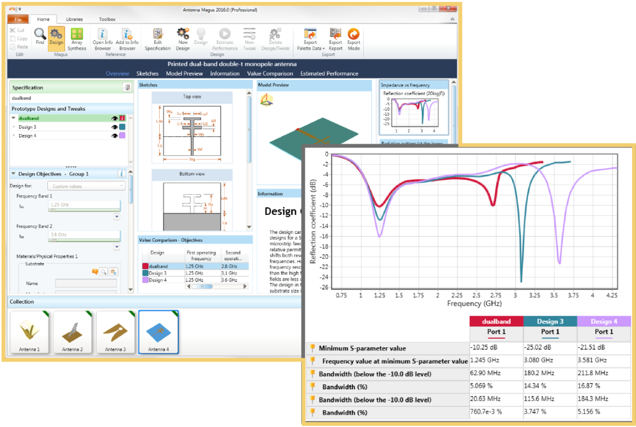The height and width of the screenshot is (427, 636).
Task: Toggle visibility eye for dualband design
Action: [114, 118]
